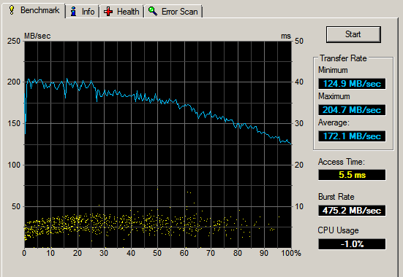Image resolution: width=403 pixels, height=277 pixels.
Task: Select the Minimum transfer rate value field
Action: pyautogui.click(x=352, y=84)
